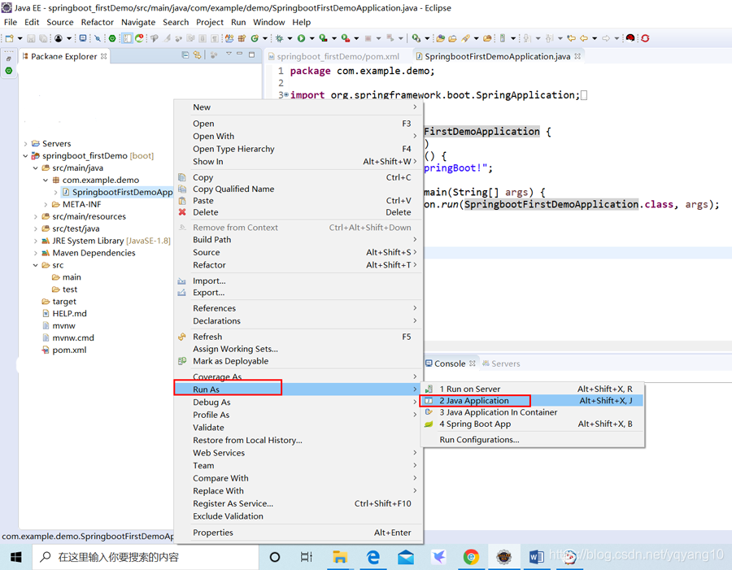732x570 pixels.
Task: Toggle the Mark Occurrences toolbar button
Action: click(167, 38)
